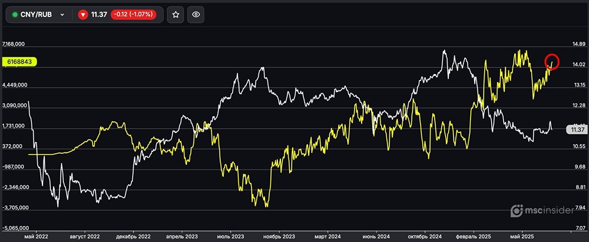Viewport: 589px width, 242px height.
Task: Click the октябрь 2024 date label
Action: point(425,237)
